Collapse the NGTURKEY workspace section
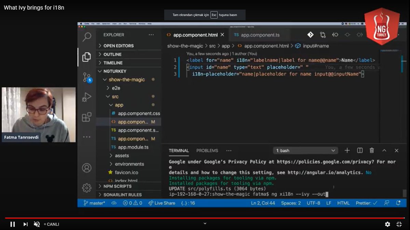 [x=128, y=71]
